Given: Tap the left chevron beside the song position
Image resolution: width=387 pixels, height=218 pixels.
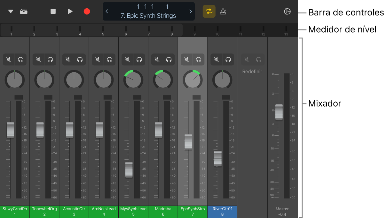Looking at the screenshot, I should [x=107, y=11].
